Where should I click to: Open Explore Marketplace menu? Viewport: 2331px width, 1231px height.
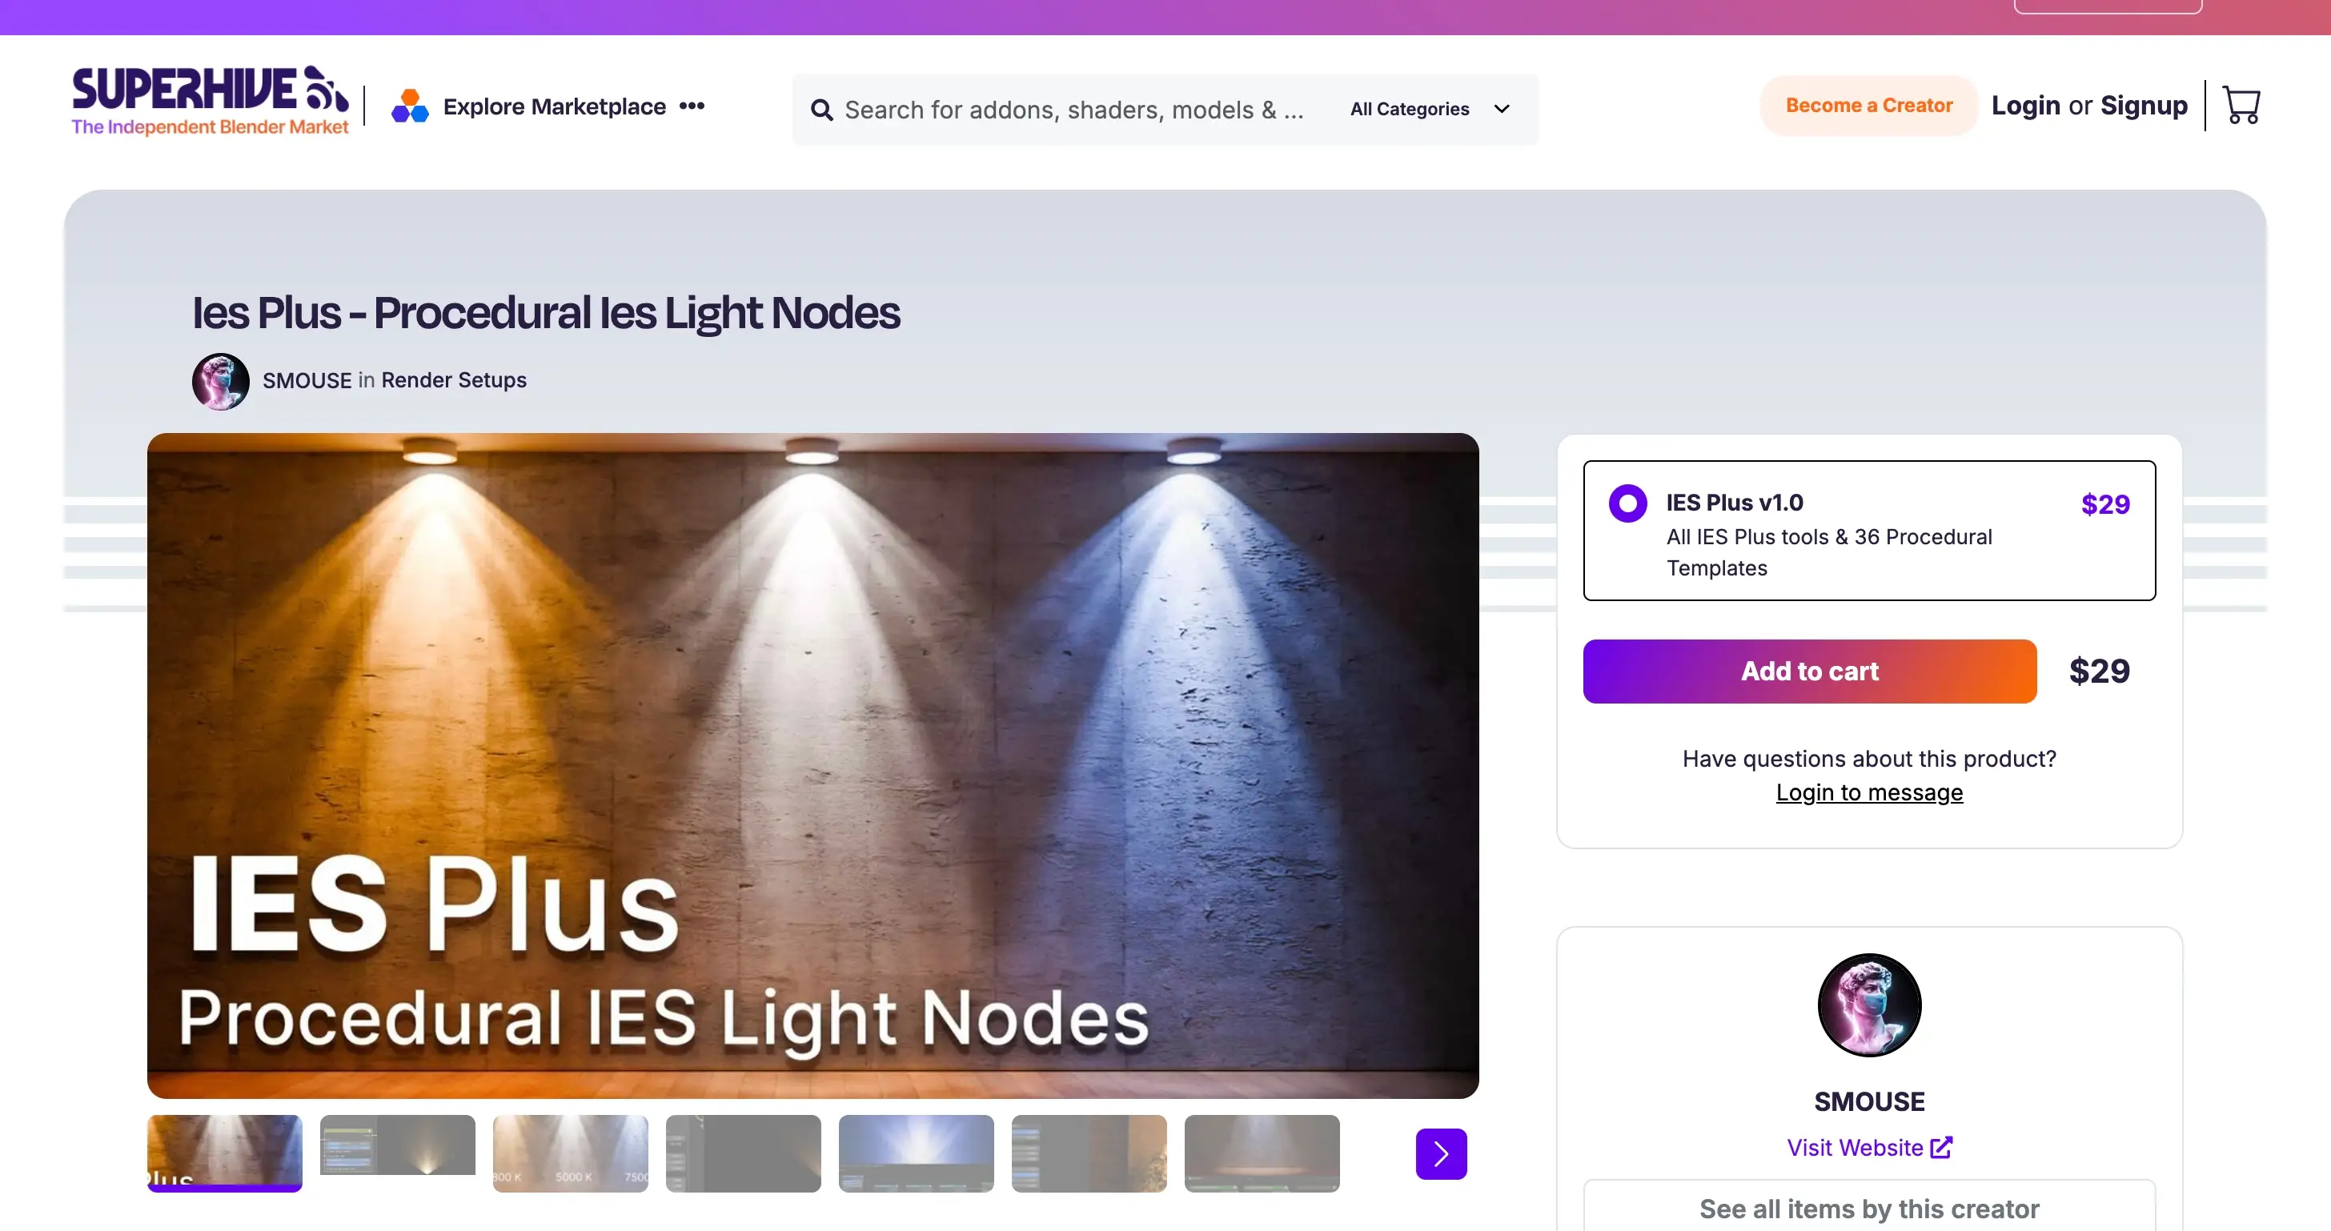tap(554, 106)
